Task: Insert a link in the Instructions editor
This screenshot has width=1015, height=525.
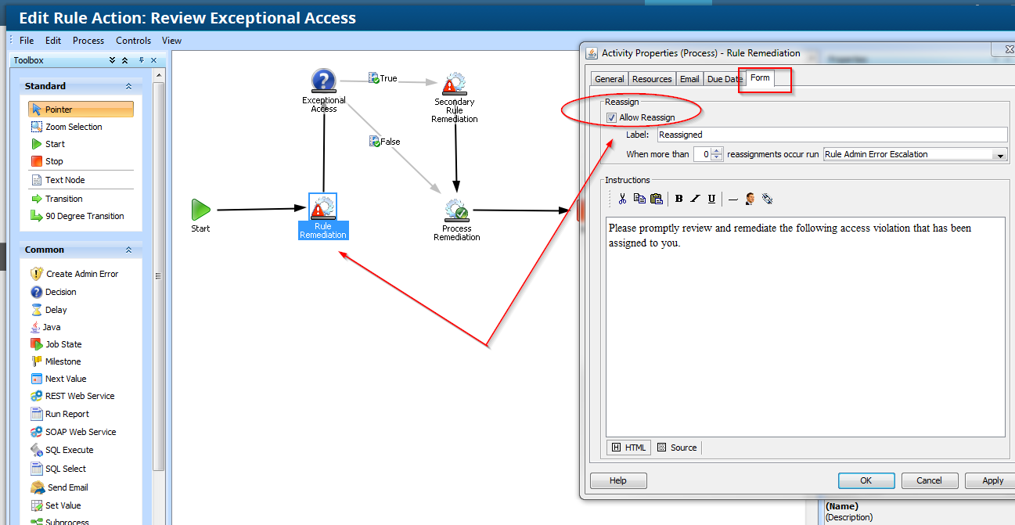Action: pyautogui.click(x=768, y=198)
